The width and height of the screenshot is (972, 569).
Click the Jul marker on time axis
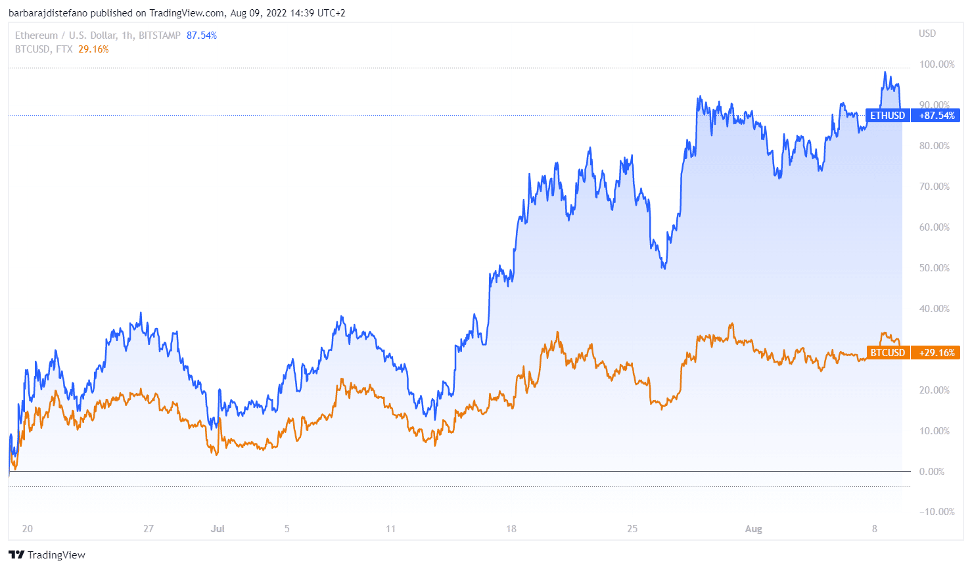click(218, 529)
